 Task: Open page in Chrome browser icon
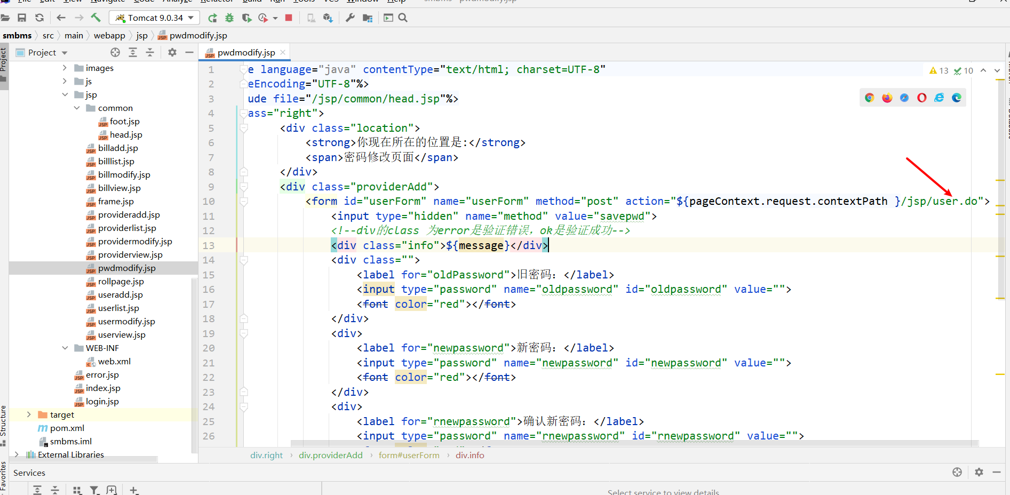point(870,98)
